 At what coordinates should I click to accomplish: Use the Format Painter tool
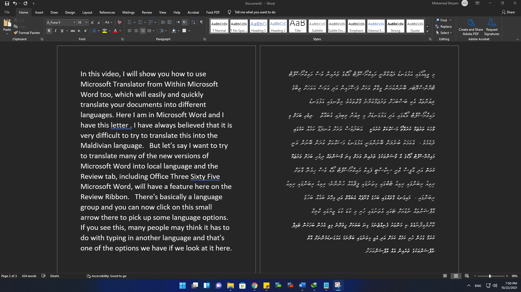pos(27,33)
